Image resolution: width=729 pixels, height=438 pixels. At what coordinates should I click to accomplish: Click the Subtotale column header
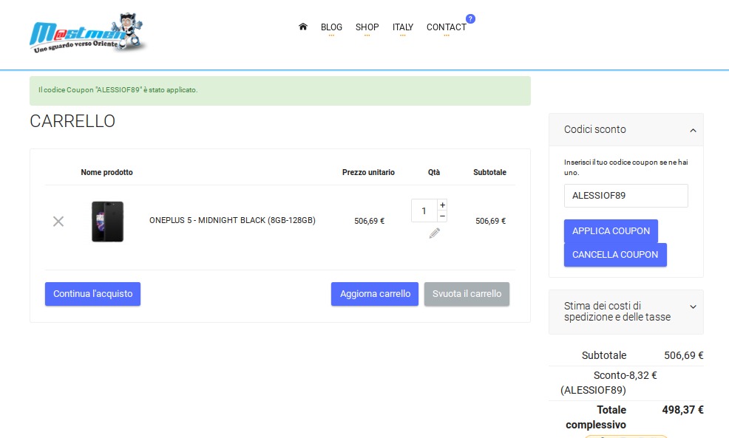click(489, 172)
